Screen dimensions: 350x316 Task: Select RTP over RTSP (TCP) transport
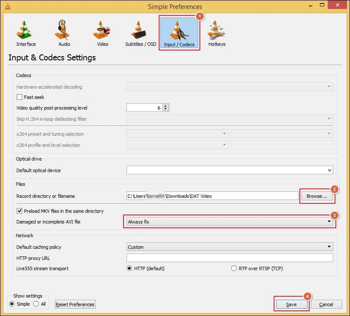click(234, 268)
